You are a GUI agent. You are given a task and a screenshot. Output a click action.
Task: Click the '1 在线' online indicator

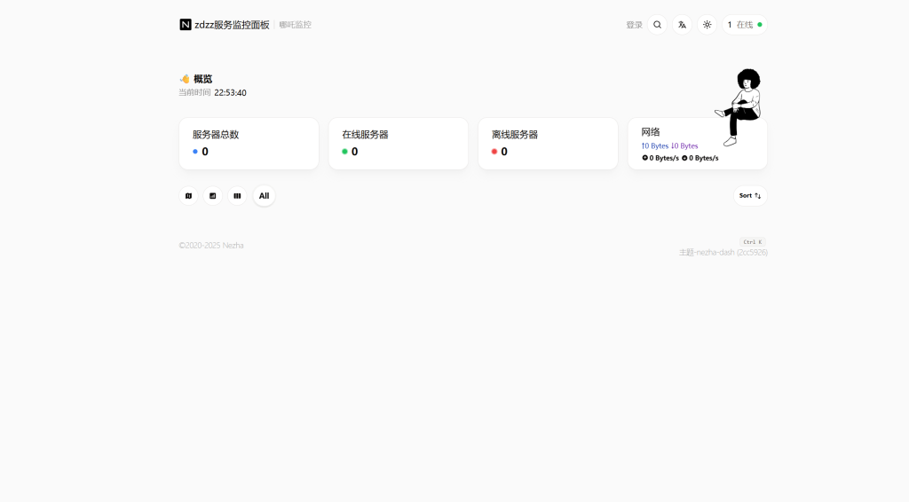tap(745, 25)
